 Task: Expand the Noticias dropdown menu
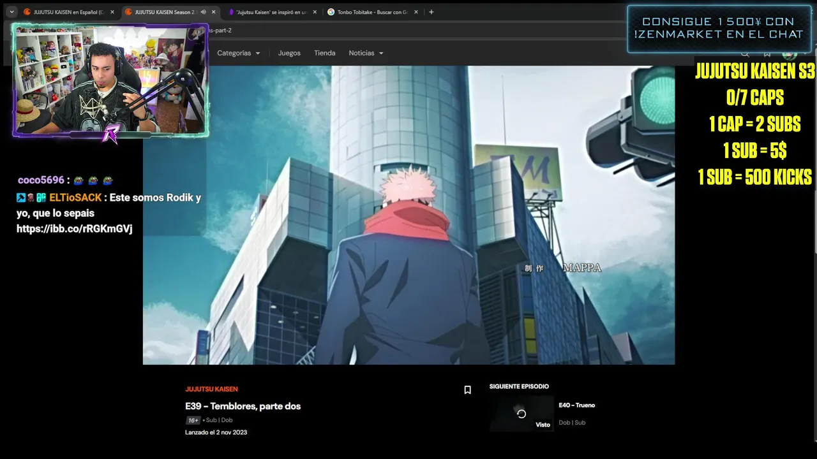pyautogui.click(x=366, y=53)
